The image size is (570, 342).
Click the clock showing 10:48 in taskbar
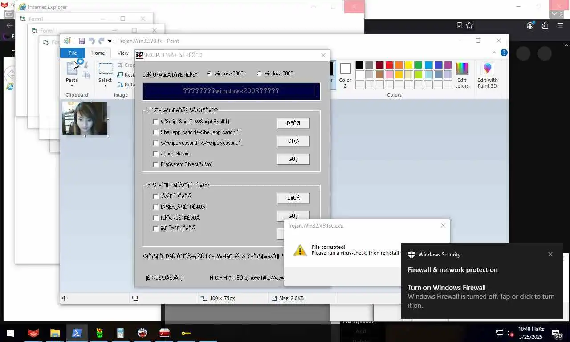(x=530, y=333)
